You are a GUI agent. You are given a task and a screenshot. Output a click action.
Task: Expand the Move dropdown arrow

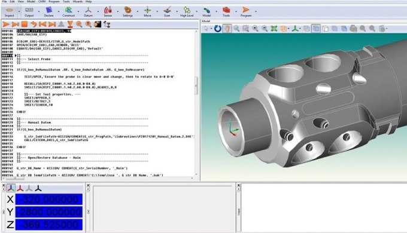(x=157, y=11)
